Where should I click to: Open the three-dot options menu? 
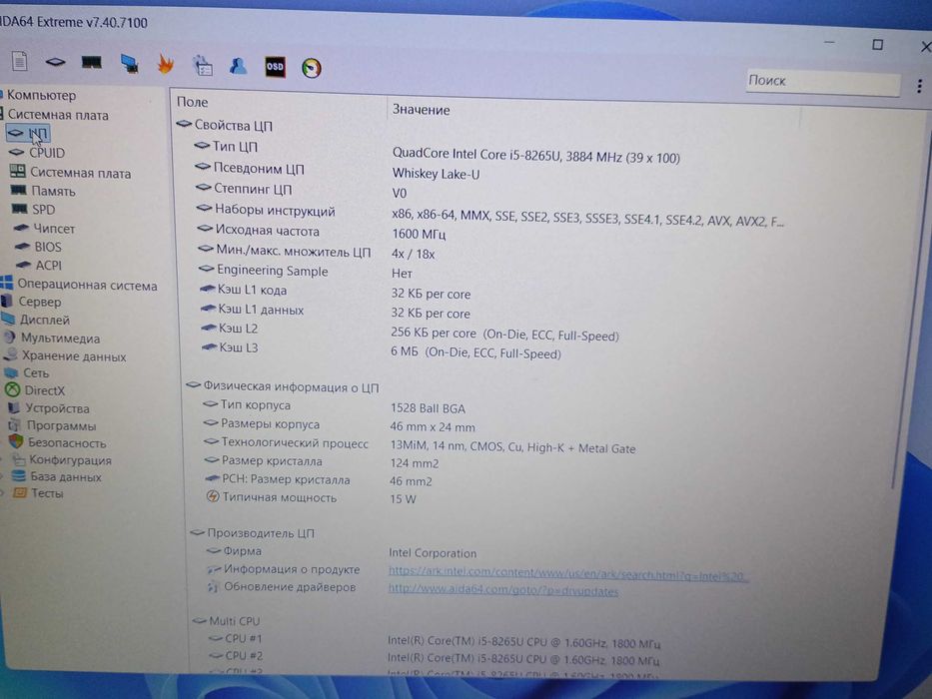pyautogui.click(x=919, y=86)
